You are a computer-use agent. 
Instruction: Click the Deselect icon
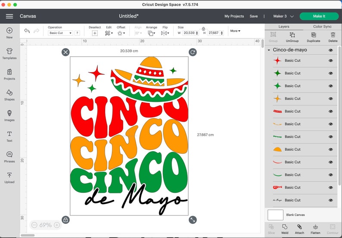coord(95,33)
